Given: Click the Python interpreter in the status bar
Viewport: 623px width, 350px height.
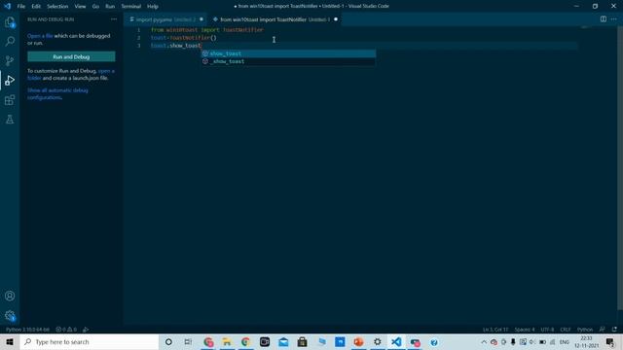Looking at the screenshot, I should tap(27, 330).
